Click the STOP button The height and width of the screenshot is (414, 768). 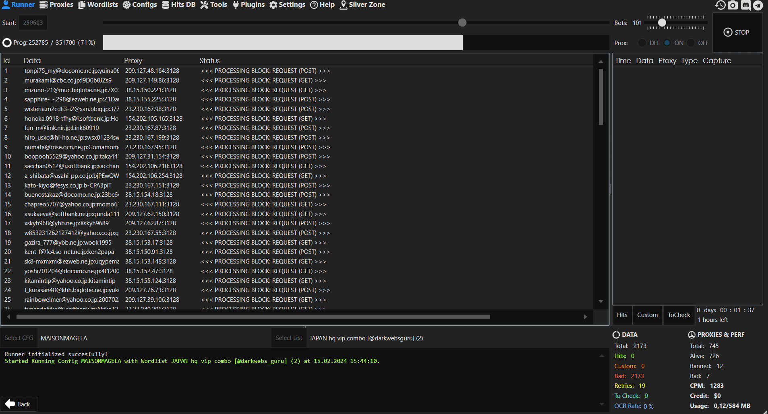pos(737,32)
